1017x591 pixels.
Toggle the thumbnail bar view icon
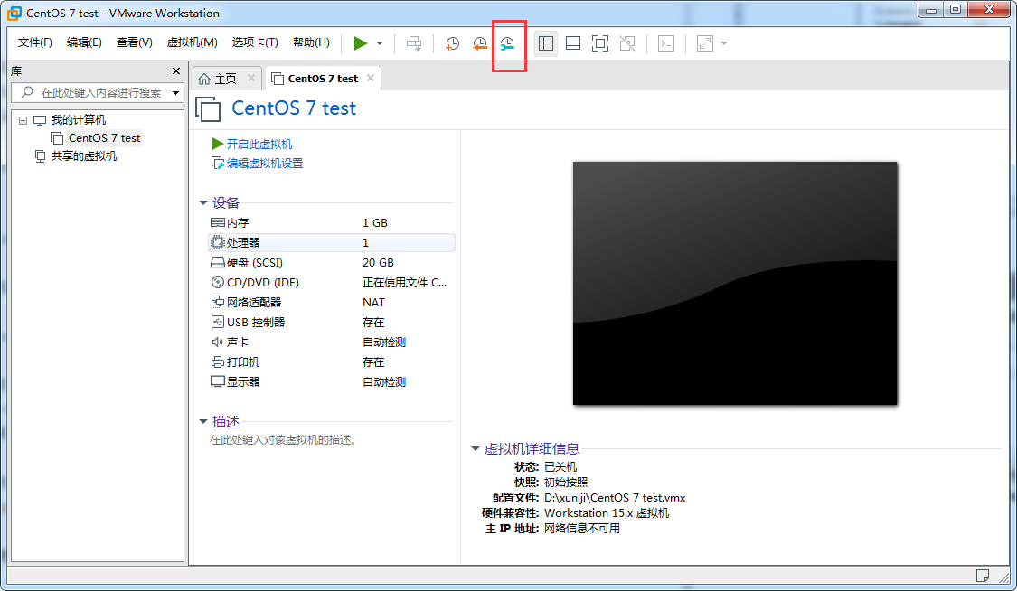tap(573, 43)
